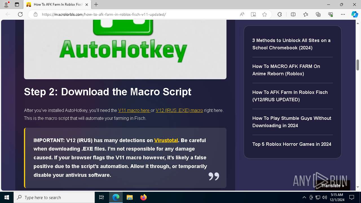
Task: Refresh the current page
Action: tap(20, 14)
